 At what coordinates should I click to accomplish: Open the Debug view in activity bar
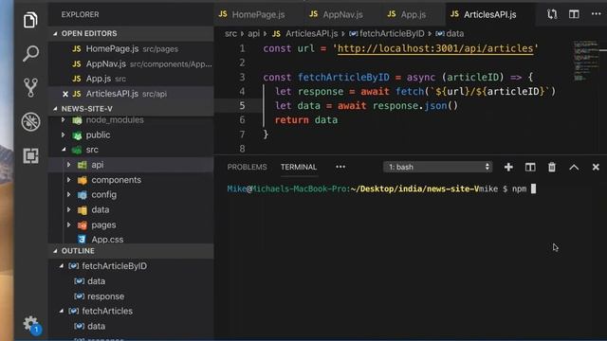tap(30, 122)
